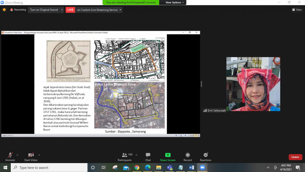Open the Reactions emoji menu
Screen dimensions: 305x172
point(206,155)
